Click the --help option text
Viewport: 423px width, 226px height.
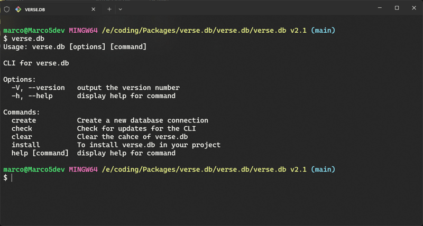pyautogui.click(x=41, y=96)
